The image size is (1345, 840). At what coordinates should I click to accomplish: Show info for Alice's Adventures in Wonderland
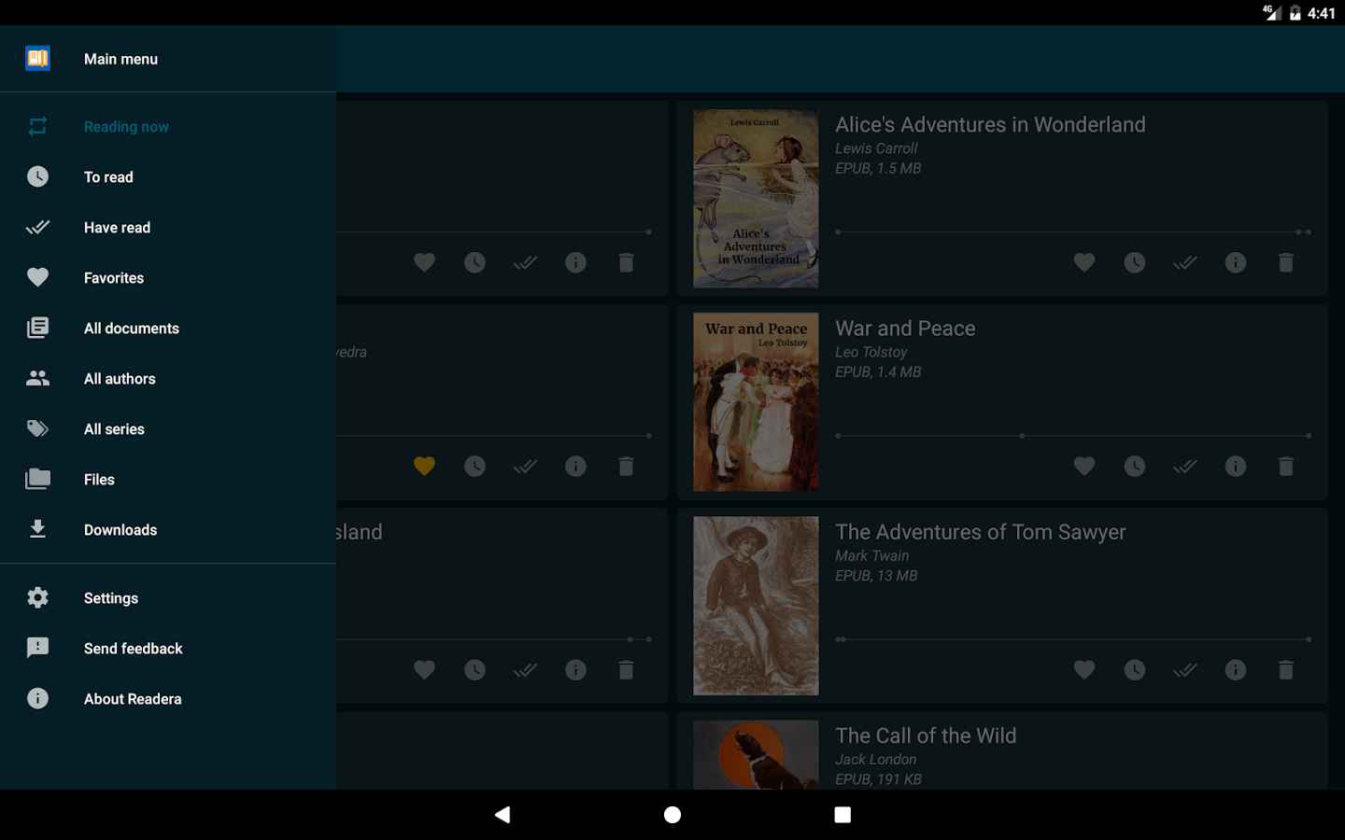(x=1235, y=263)
